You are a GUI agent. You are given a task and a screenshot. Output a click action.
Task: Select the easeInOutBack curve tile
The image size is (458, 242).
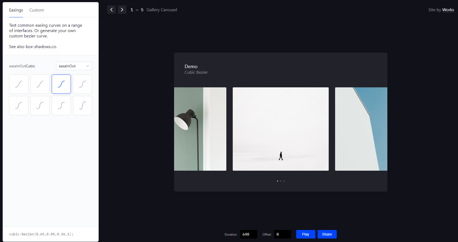pyautogui.click(x=83, y=106)
